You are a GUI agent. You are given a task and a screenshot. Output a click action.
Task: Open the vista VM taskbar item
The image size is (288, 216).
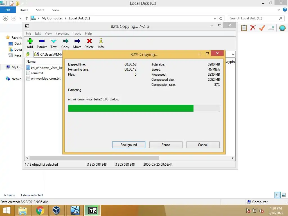[75, 210]
